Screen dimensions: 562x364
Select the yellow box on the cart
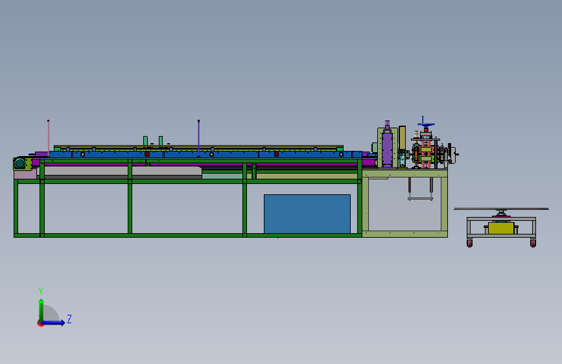[x=501, y=228]
